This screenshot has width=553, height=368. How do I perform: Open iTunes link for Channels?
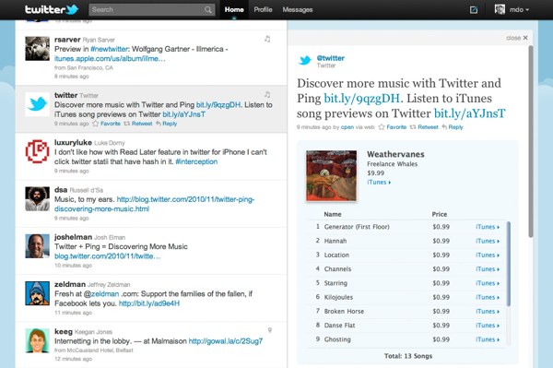coord(488,269)
